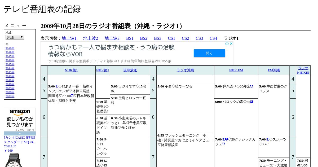Select the 2016年 year link
318x167 pixels.
[10, 60]
